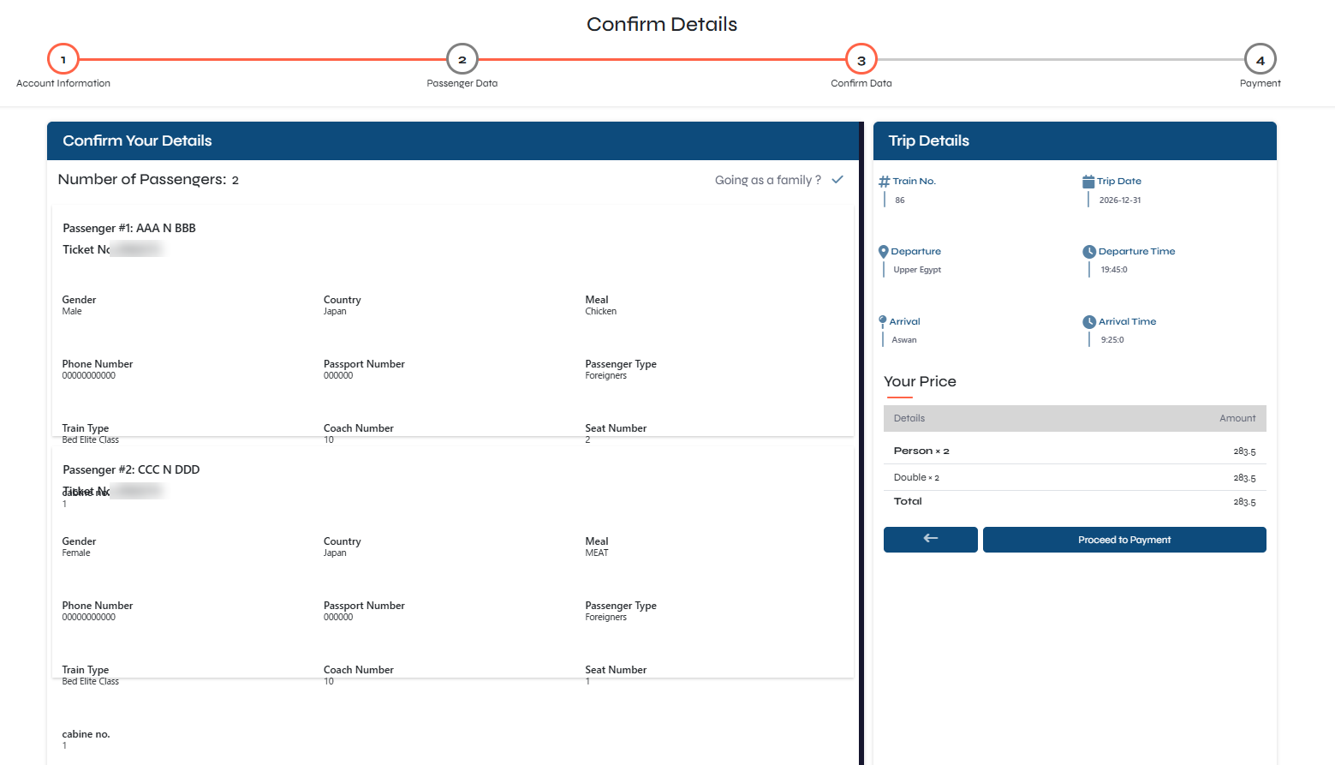Click the Confirm Your Details header
Image resolution: width=1335 pixels, height=765 pixels.
click(x=137, y=140)
